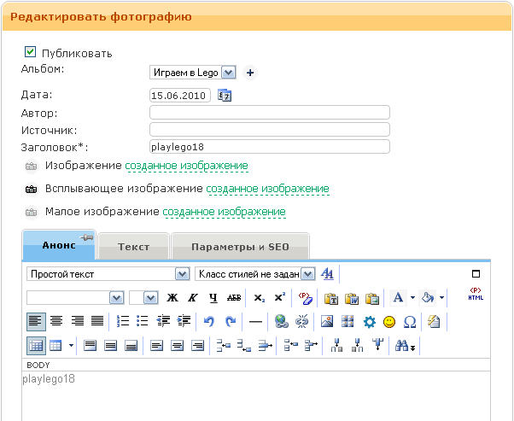Open Малое изображение созданное изображение link
The height and width of the screenshot is (421, 514).
(x=224, y=212)
